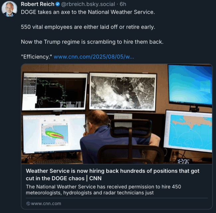Viewport: 216px width, 213px height.
Task: Follow the www.cnn.com/2025/08/05 link
Action: [x=94, y=57]
